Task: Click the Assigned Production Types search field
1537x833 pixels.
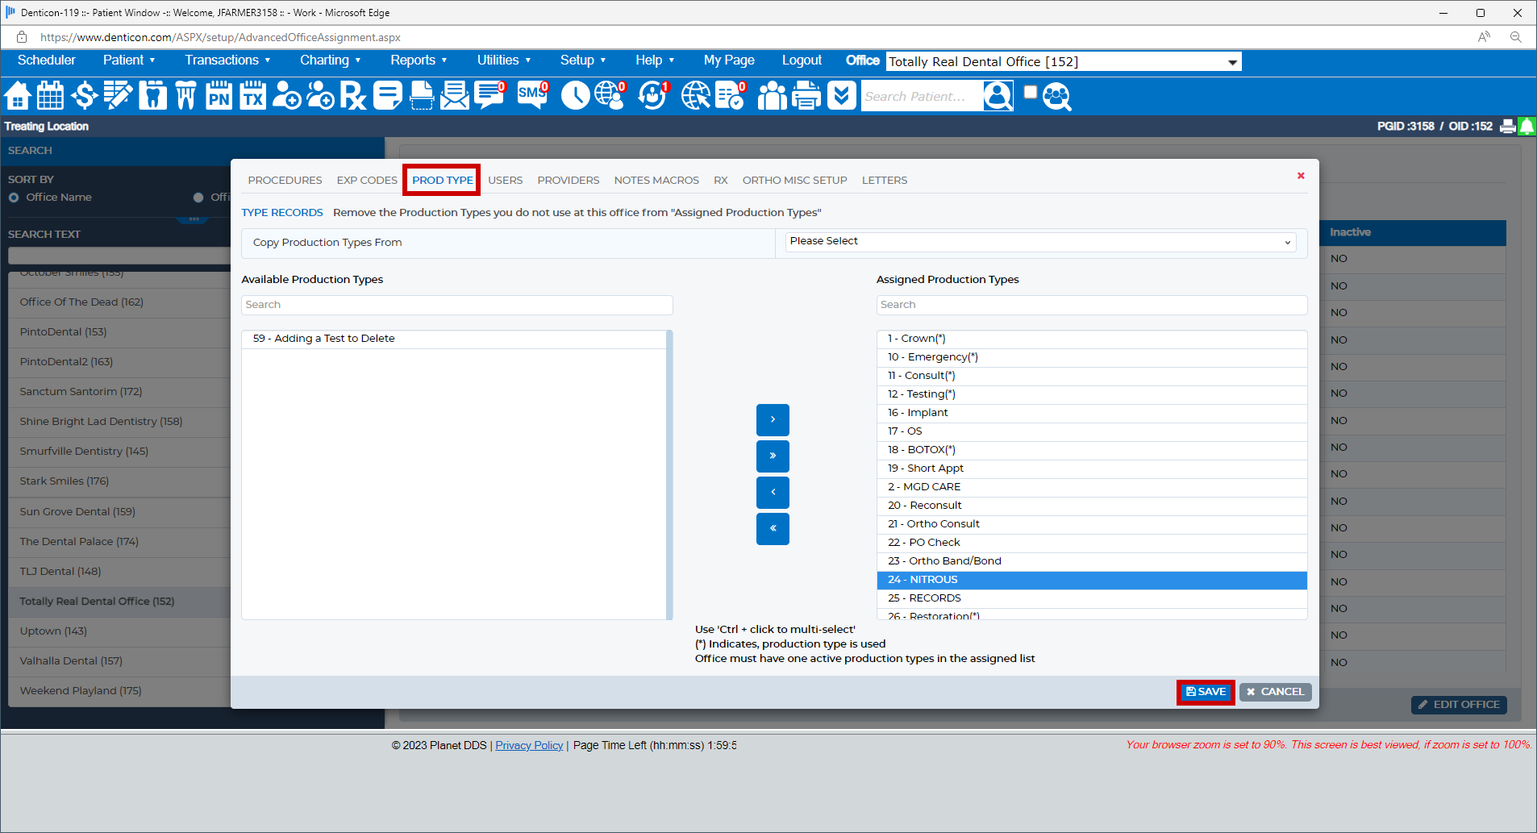Action: [1092, 305]
